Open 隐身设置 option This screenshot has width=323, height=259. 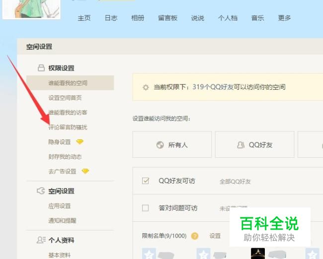59,142
